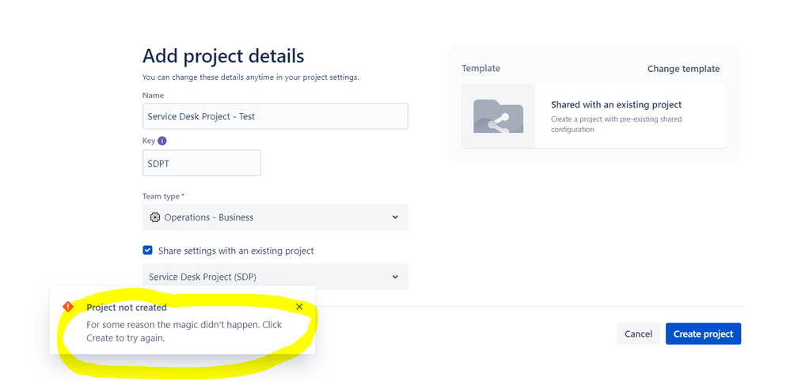Click the Key input field containing SDPT

[201, 163]
